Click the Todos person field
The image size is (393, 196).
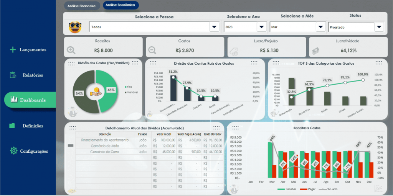click(149, 27)
